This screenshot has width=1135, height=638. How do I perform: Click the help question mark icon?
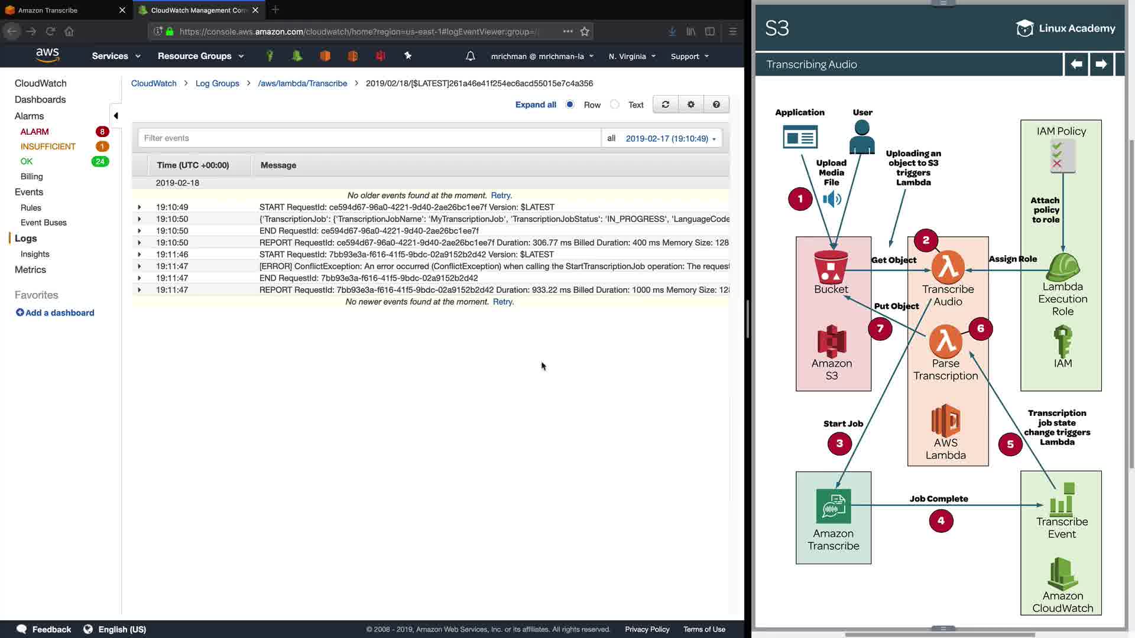[716, 105]
